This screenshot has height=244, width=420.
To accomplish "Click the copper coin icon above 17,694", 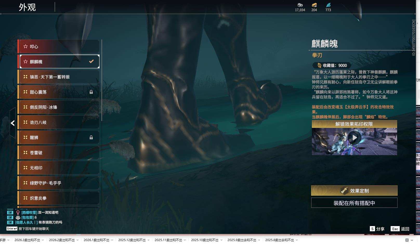I will (300, 5).
